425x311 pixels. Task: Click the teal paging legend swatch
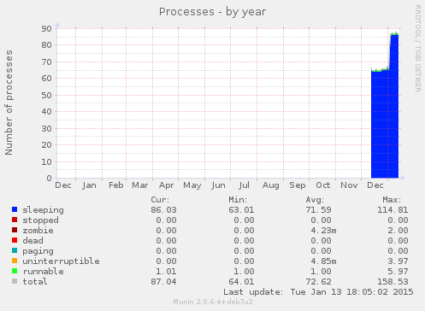click(15, 250)
